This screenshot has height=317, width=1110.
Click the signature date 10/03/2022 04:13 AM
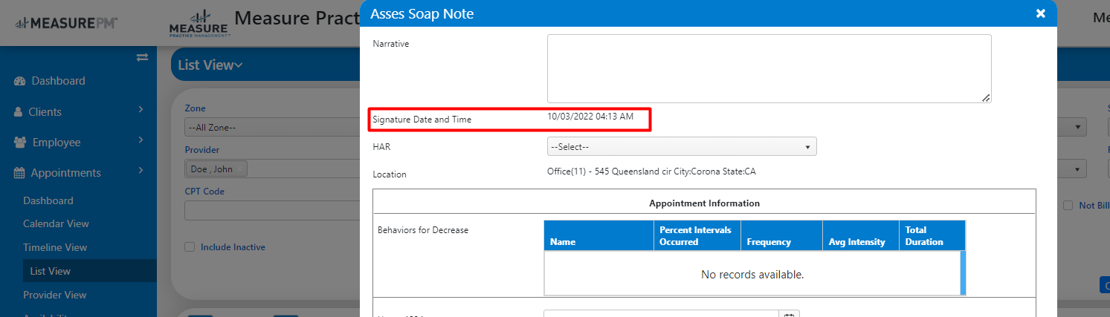click(590, 116)
